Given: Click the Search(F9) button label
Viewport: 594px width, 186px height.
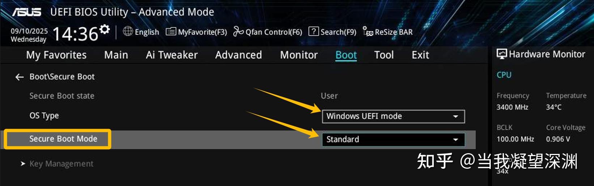Looking at the screenshot, I should (x=338, y=32).
